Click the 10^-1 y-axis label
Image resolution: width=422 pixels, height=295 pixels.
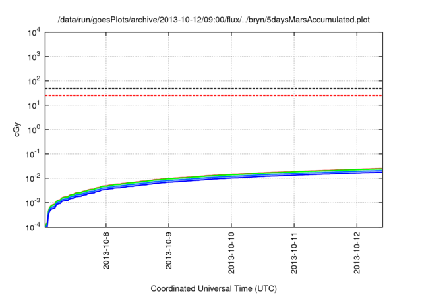(33, 154)
